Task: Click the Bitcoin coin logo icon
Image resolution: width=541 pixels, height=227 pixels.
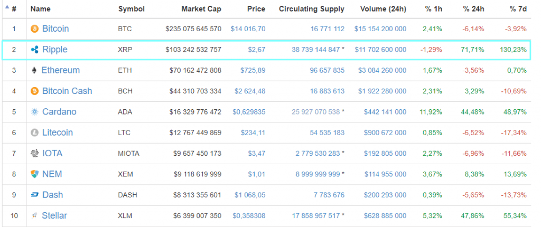Action: 35,29
